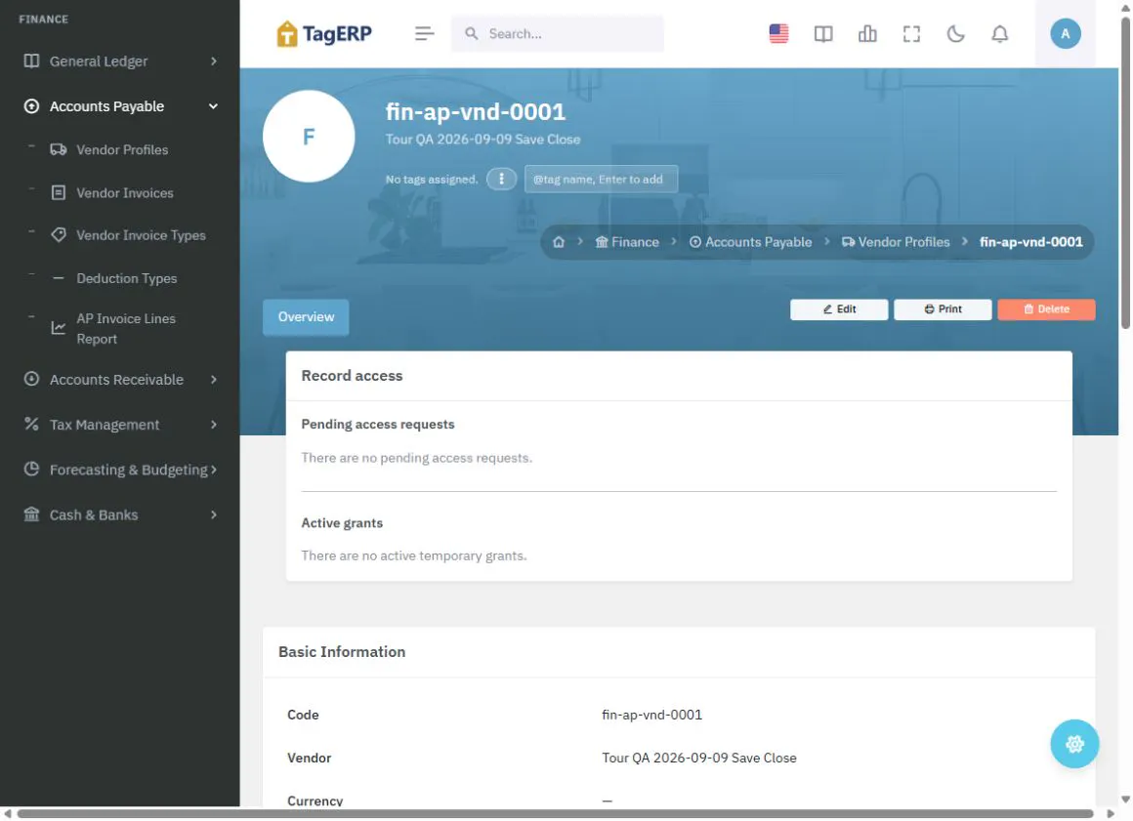
Task: Click the AP Invoice Lines chart icon
Action: click(59, 329)
